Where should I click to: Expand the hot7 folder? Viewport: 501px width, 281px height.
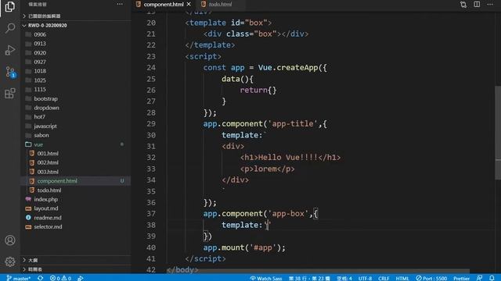point(76,117)
